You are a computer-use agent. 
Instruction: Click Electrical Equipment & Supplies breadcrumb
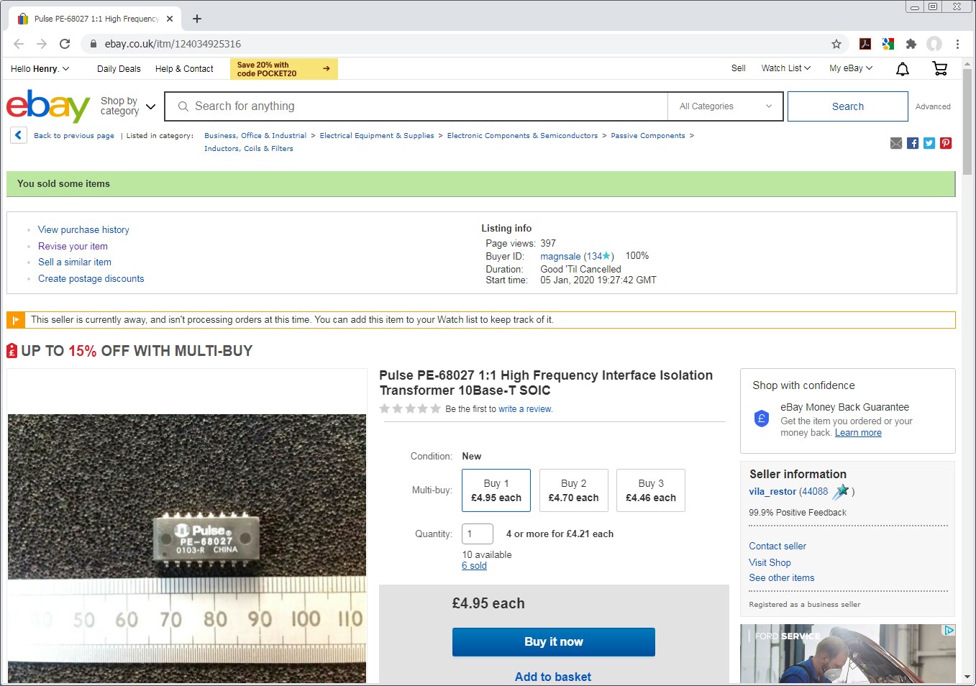(377, 135)
